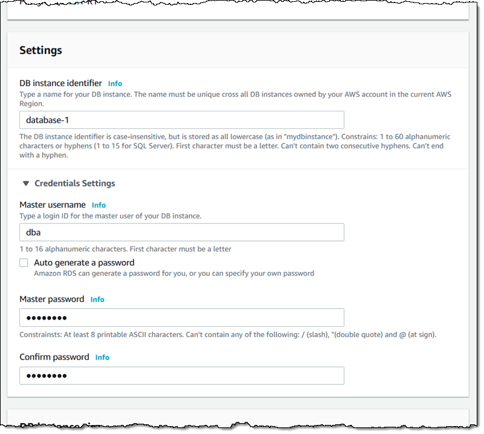Image resolution: width=484 pixels, height=434 pixels.
Task: Click the Settings panel heading
Action: 41,50
